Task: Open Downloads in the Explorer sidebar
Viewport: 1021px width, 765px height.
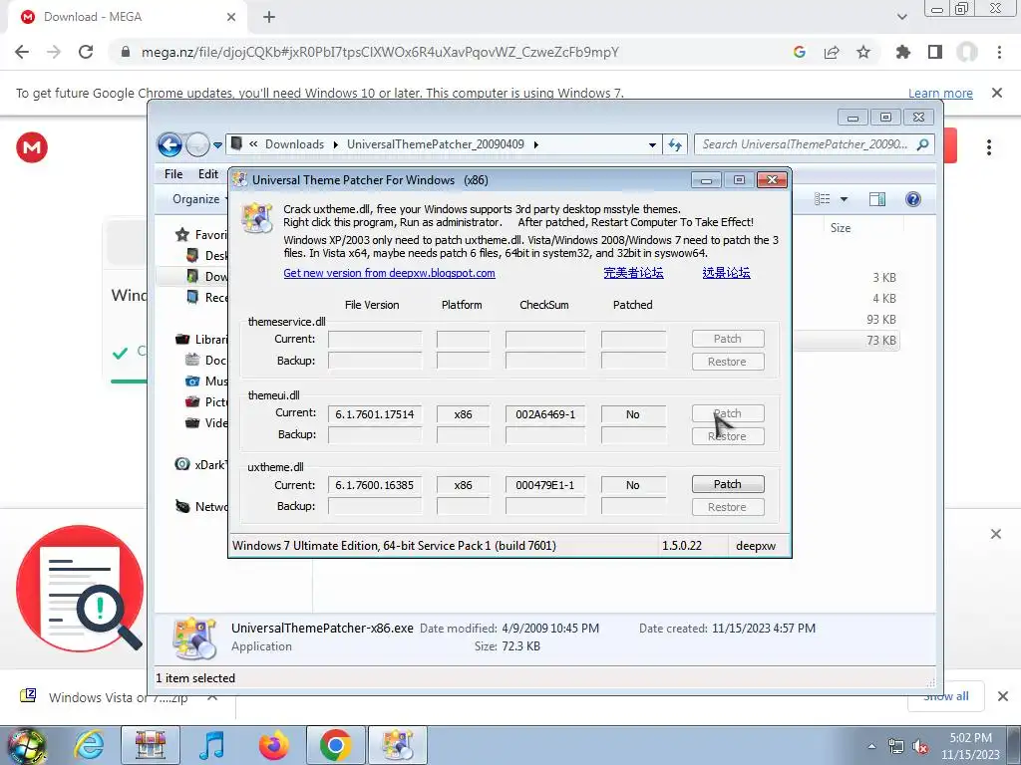Action: [x=207, y=277]
